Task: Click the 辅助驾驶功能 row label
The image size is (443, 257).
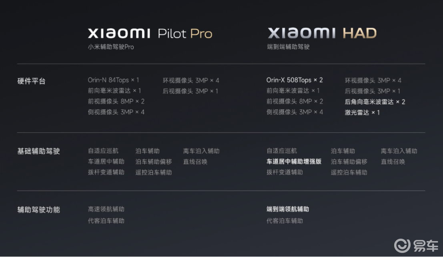Action: 38,209
